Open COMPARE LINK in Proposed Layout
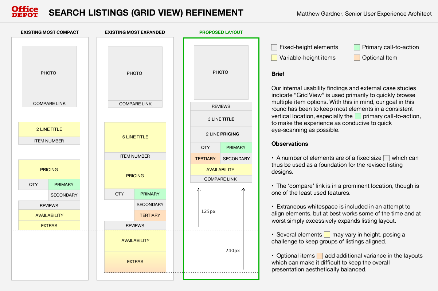 click(x=221, y=179)
